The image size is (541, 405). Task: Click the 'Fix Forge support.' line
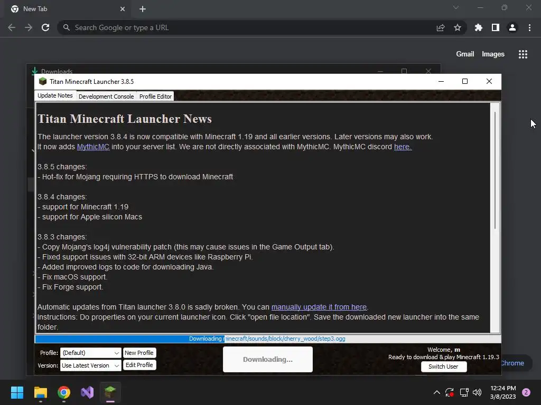point(70,287)
